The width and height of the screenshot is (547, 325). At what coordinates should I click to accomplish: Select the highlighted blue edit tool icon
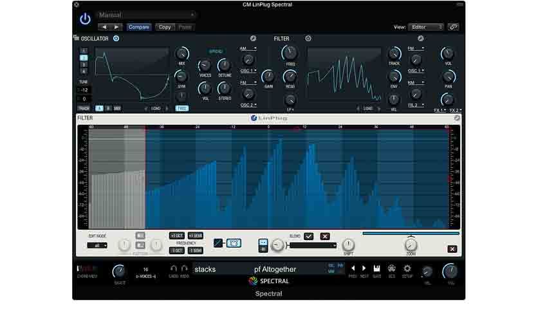pos(234,243)
